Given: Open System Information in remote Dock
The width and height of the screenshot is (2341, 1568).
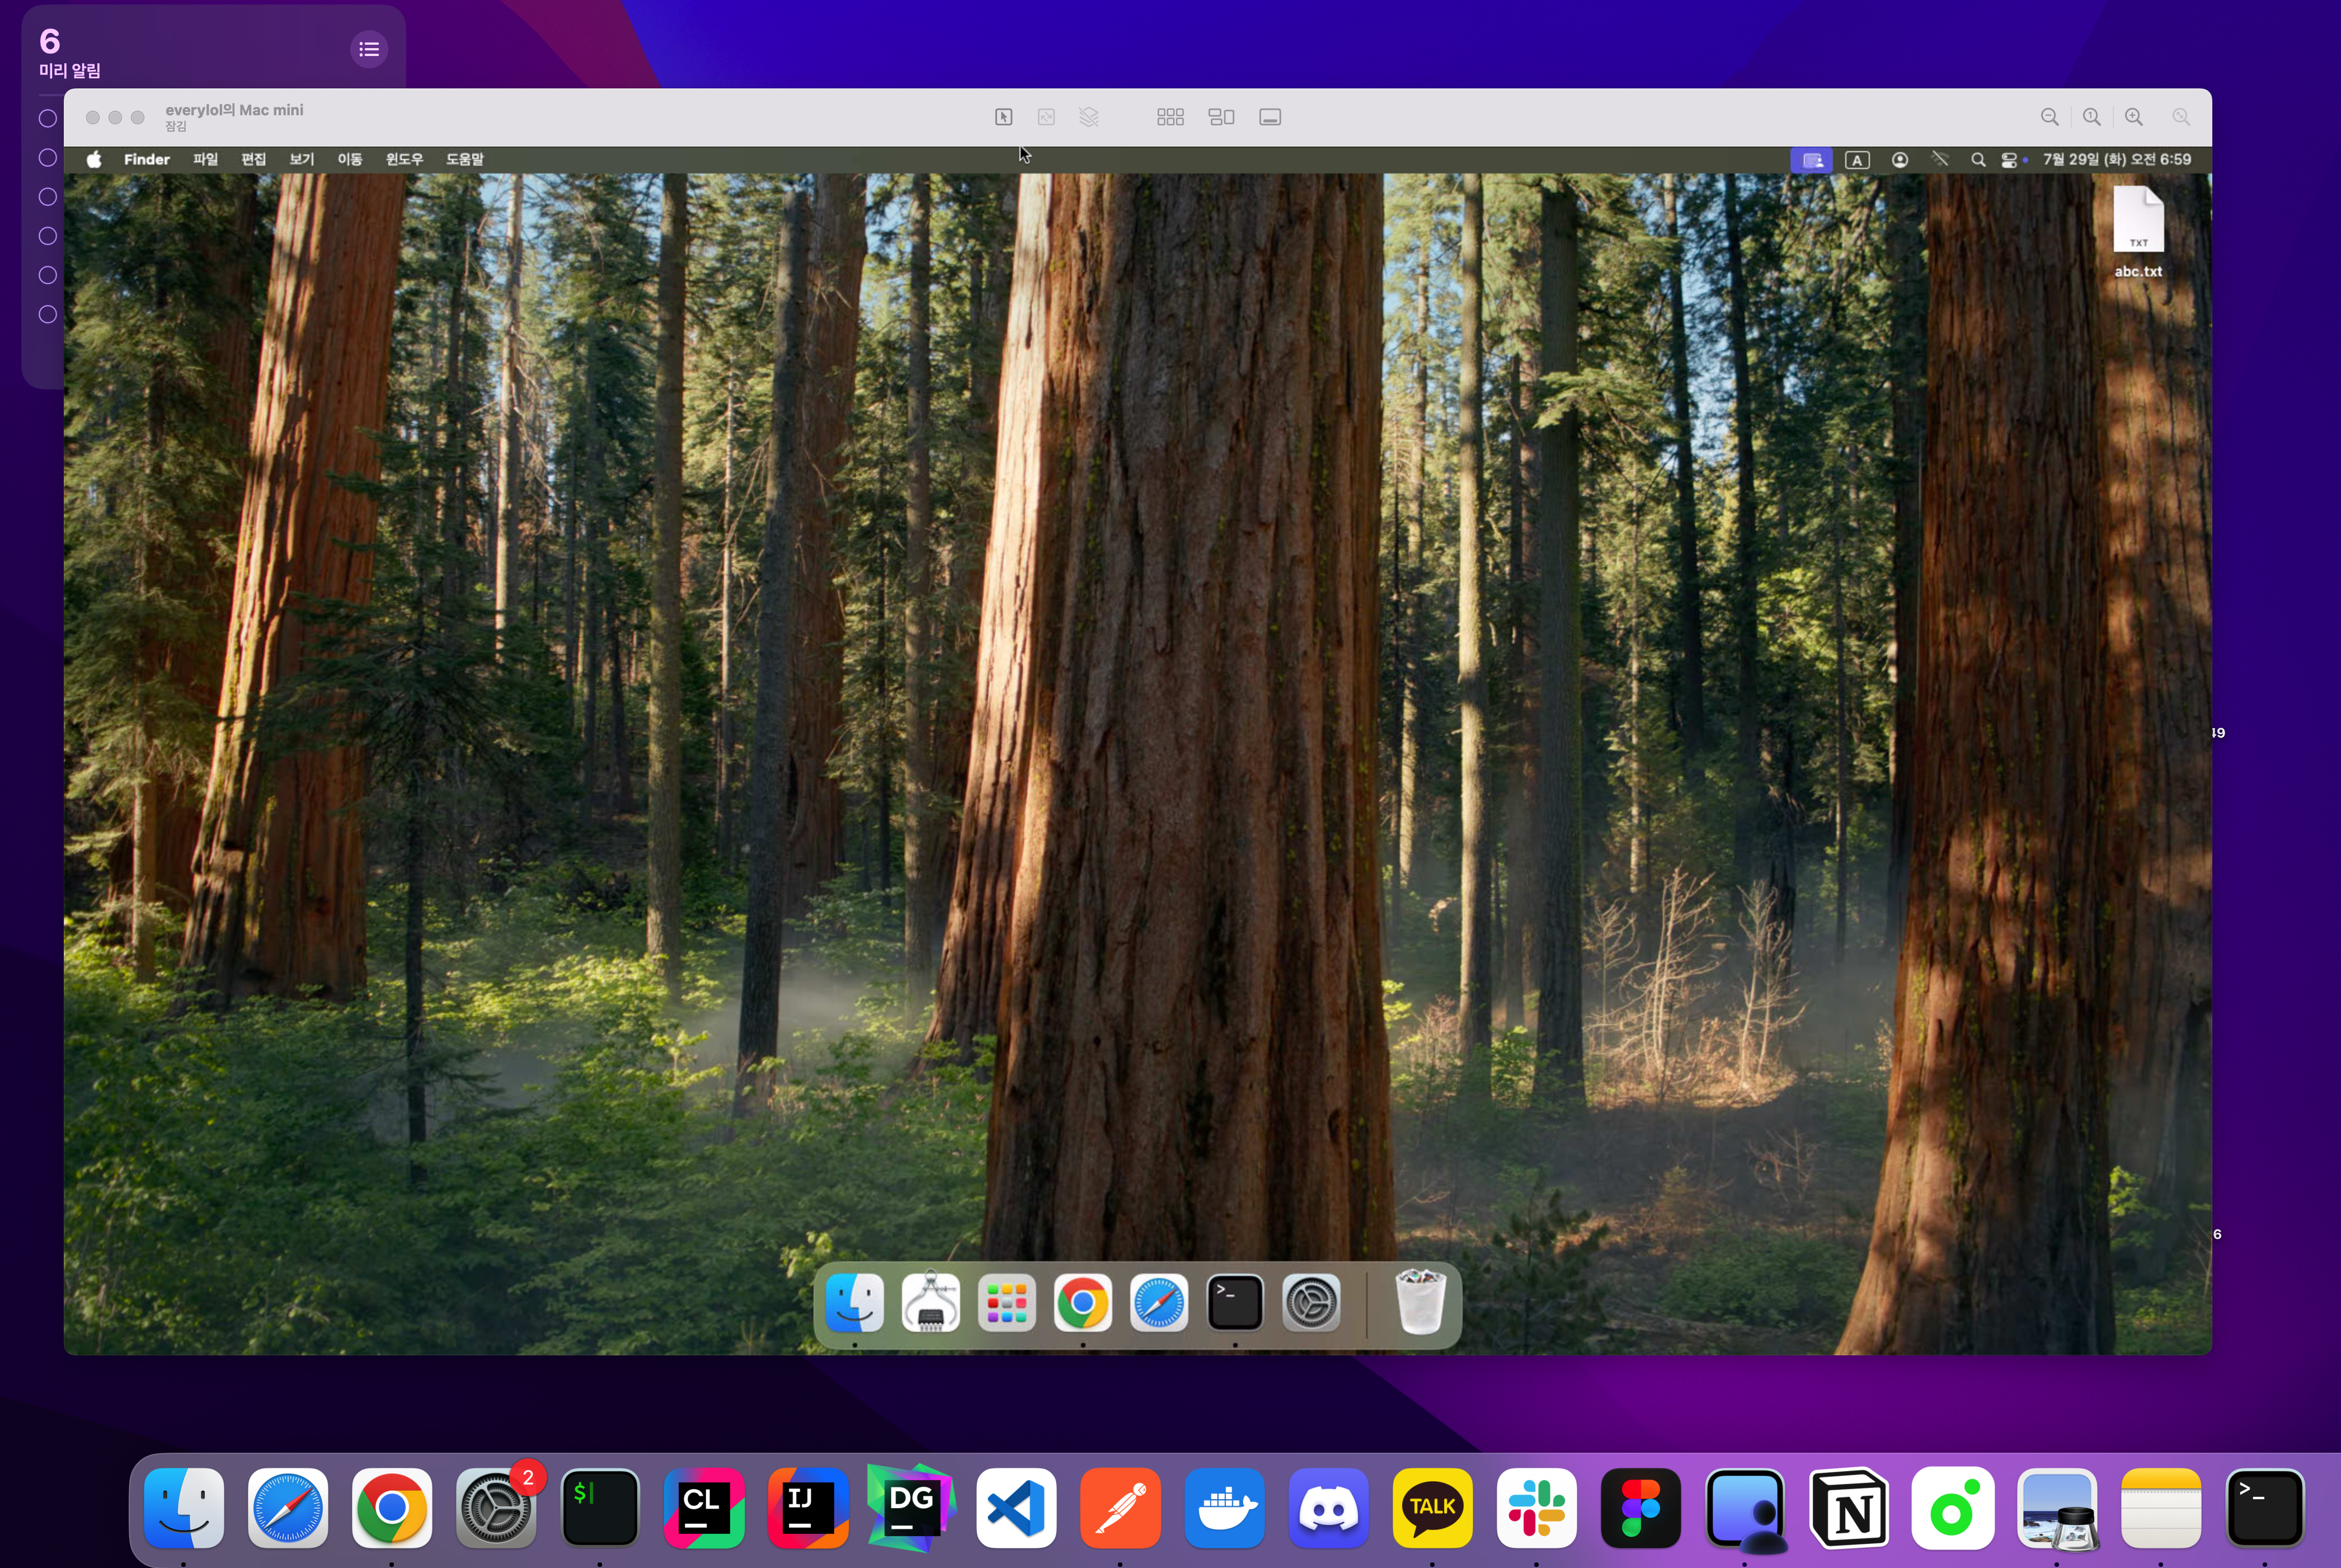Looking at the screenshot, I should (930, 1303).
